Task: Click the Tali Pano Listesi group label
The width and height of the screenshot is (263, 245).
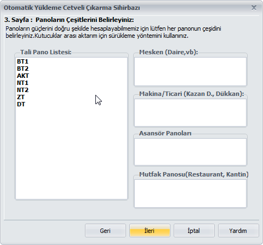Action: tap(45, 52)
